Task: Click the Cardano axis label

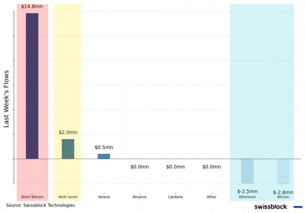Action: pyautogui.click(x=175, y=197)
